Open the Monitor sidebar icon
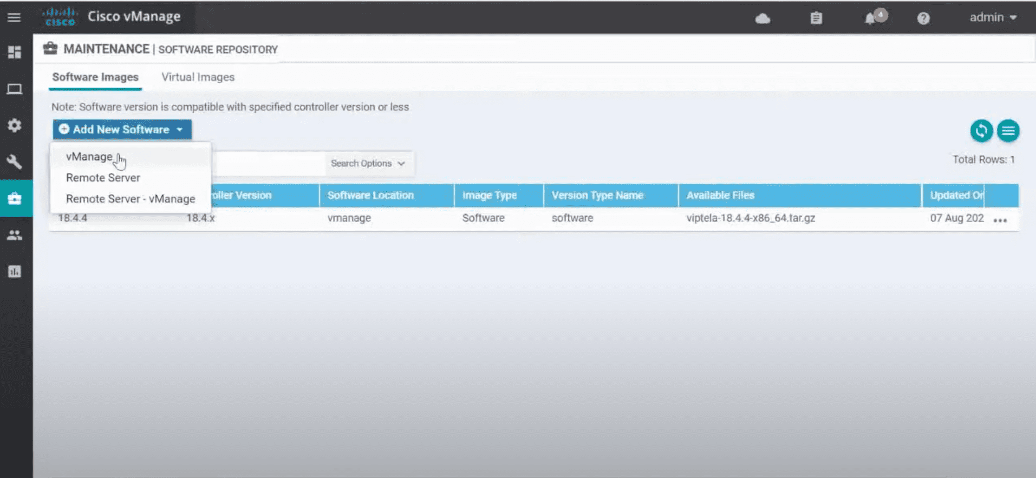Viewport: 1036px width, 478px height. [15, 89]
